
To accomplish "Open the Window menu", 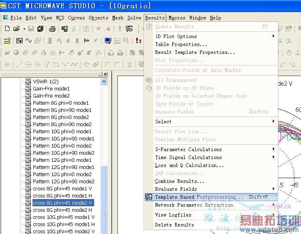I will (x=197, y=18).
